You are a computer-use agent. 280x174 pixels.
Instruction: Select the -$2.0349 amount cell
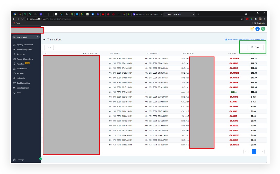coord(233,102)
